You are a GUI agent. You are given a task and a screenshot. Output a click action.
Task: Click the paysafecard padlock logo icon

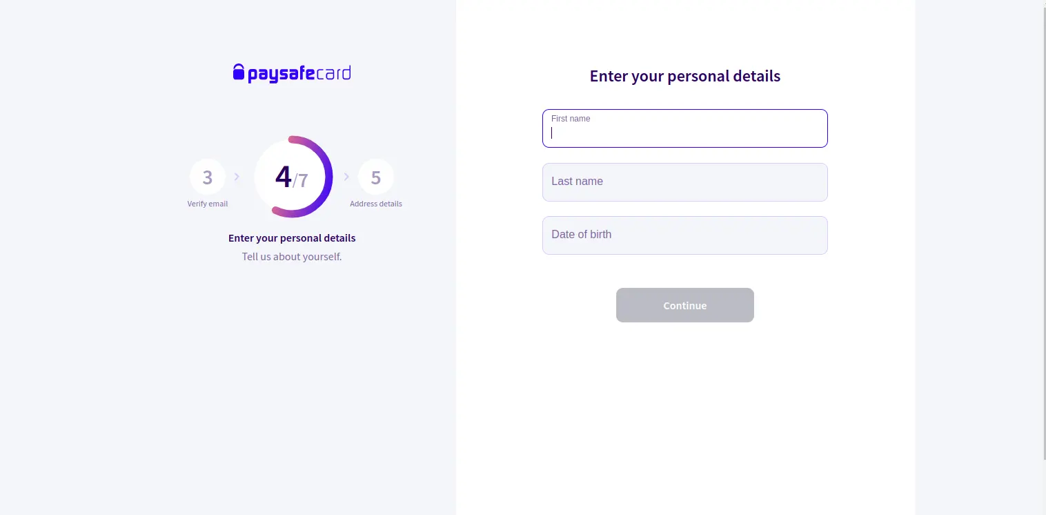239,72
